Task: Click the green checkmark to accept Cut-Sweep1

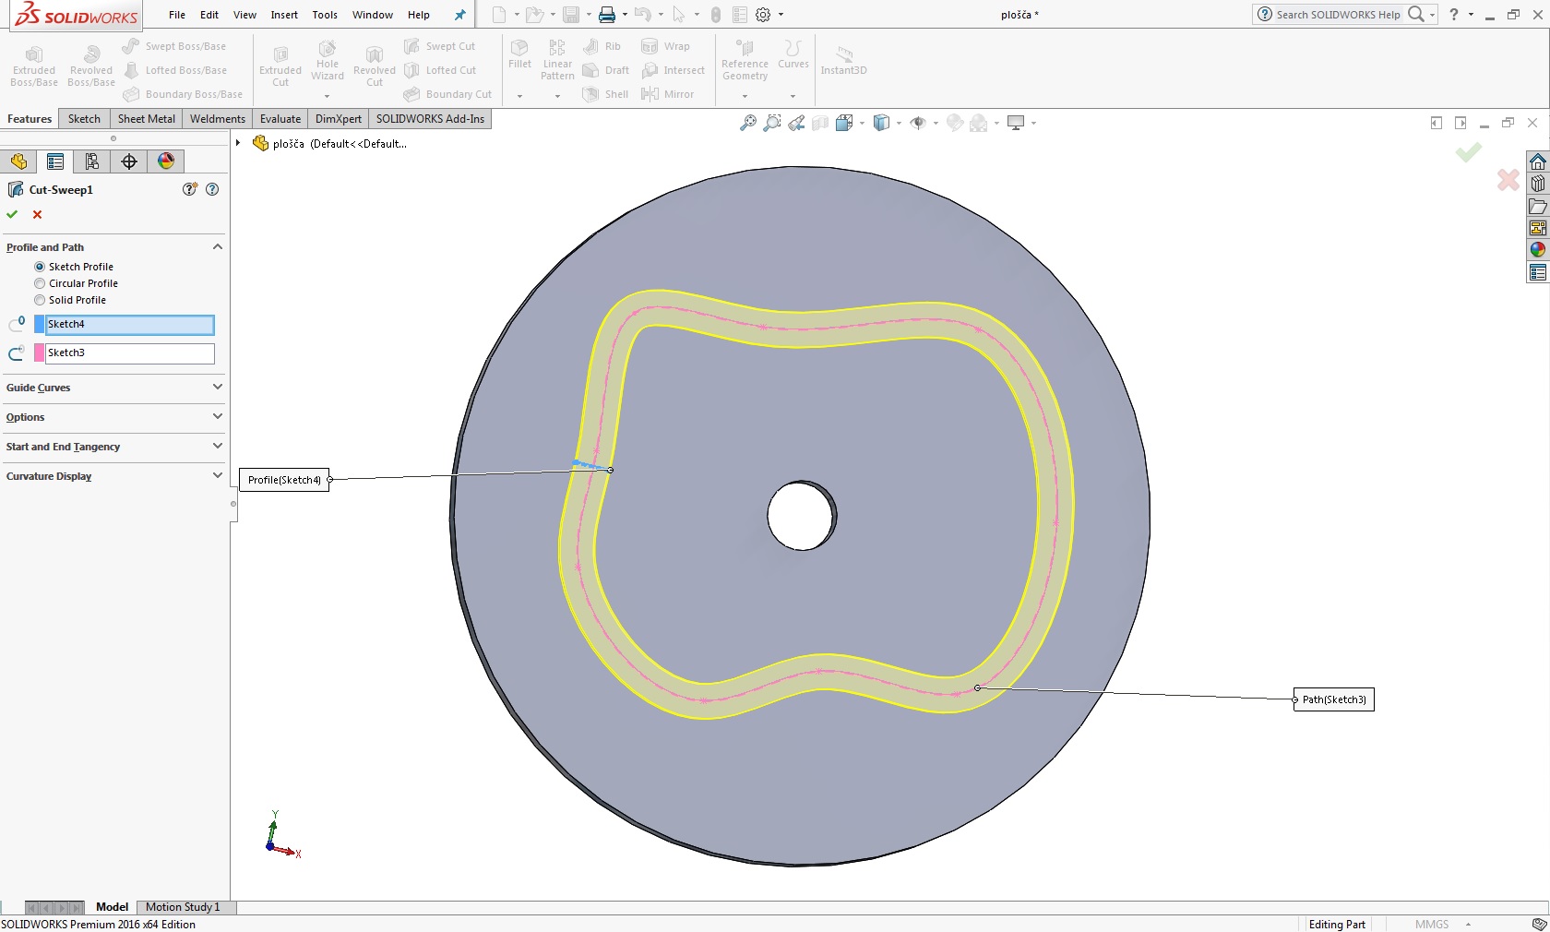Action: (x=12, y=214)
